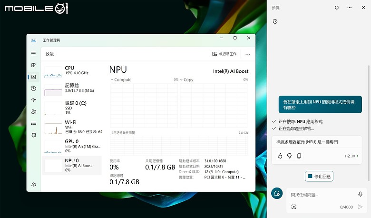Select the Performance page icon in sidebar
This screenshot has width=371, height=218.
click(x=34, y=77)
